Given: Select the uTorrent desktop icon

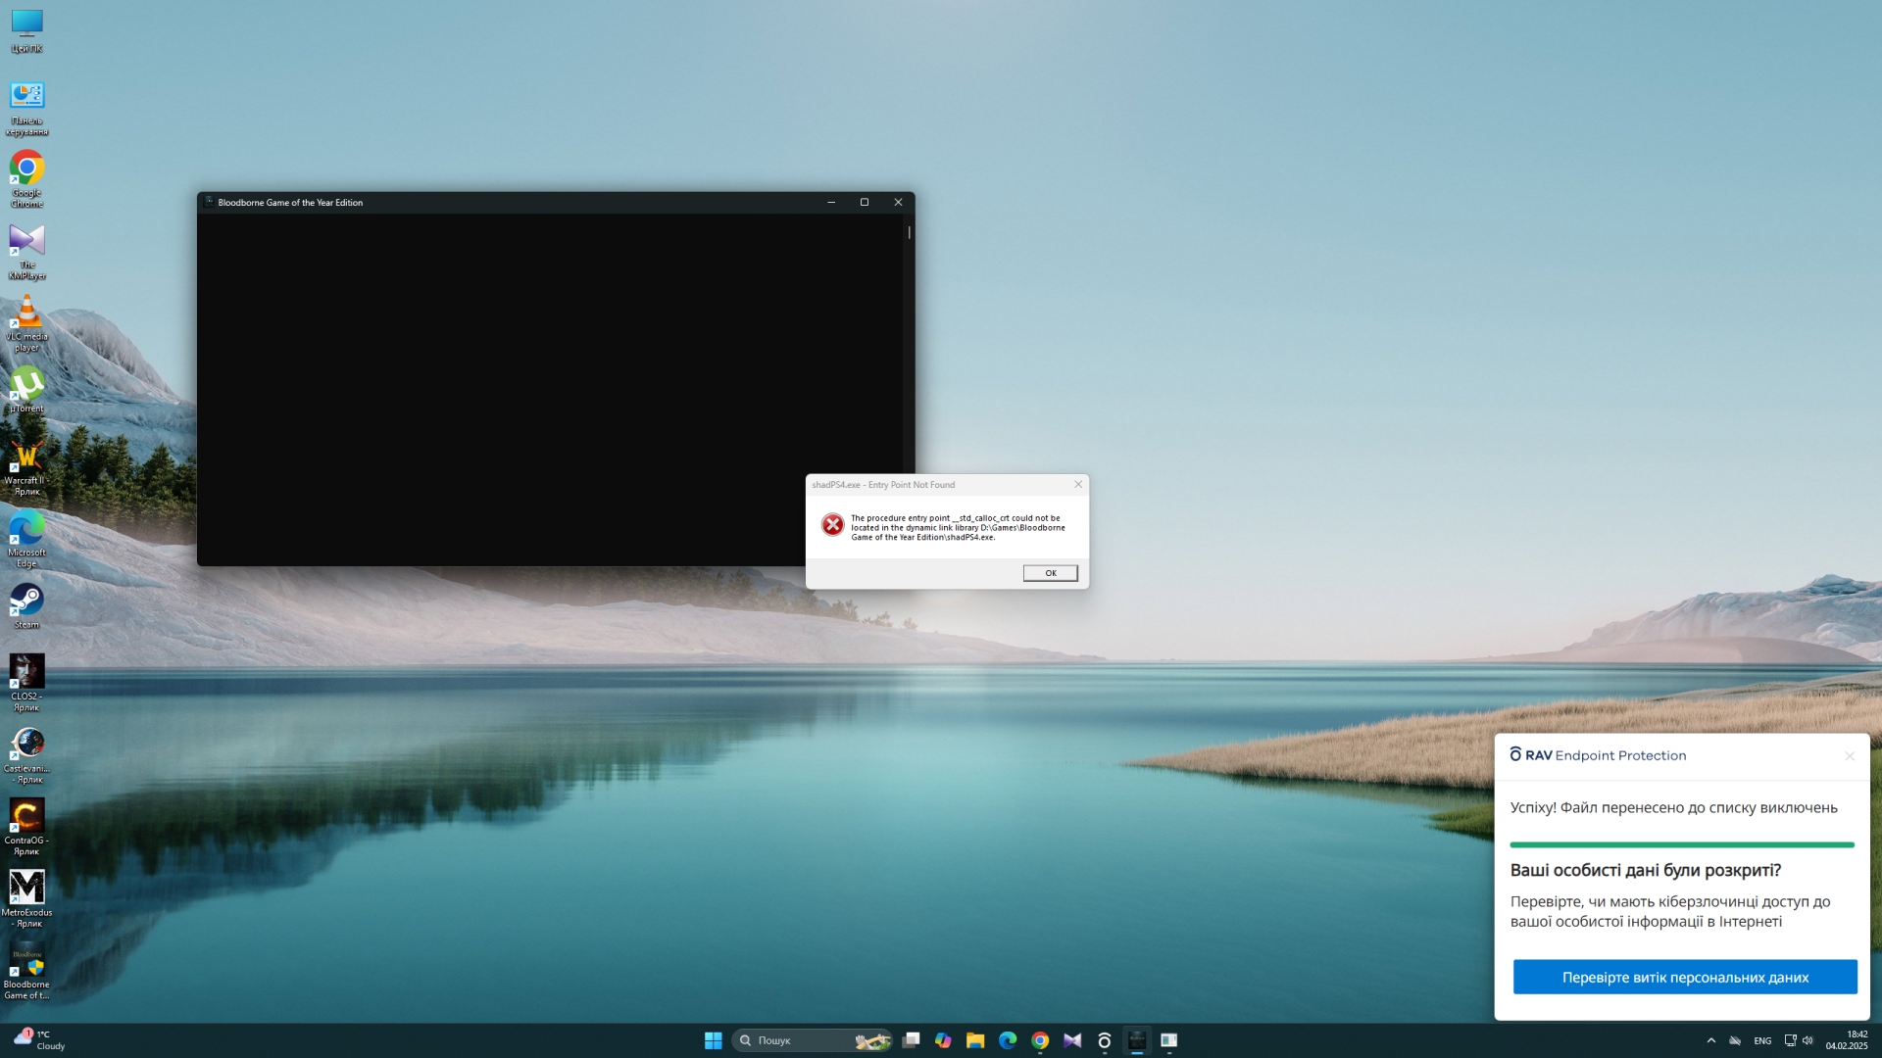Looking at the screenshot, I should click(26, 385).
